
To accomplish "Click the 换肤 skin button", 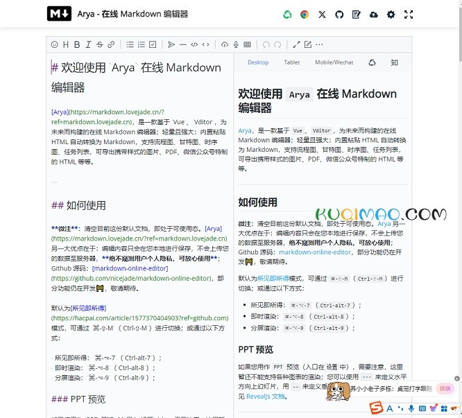I will click(445, 389).
